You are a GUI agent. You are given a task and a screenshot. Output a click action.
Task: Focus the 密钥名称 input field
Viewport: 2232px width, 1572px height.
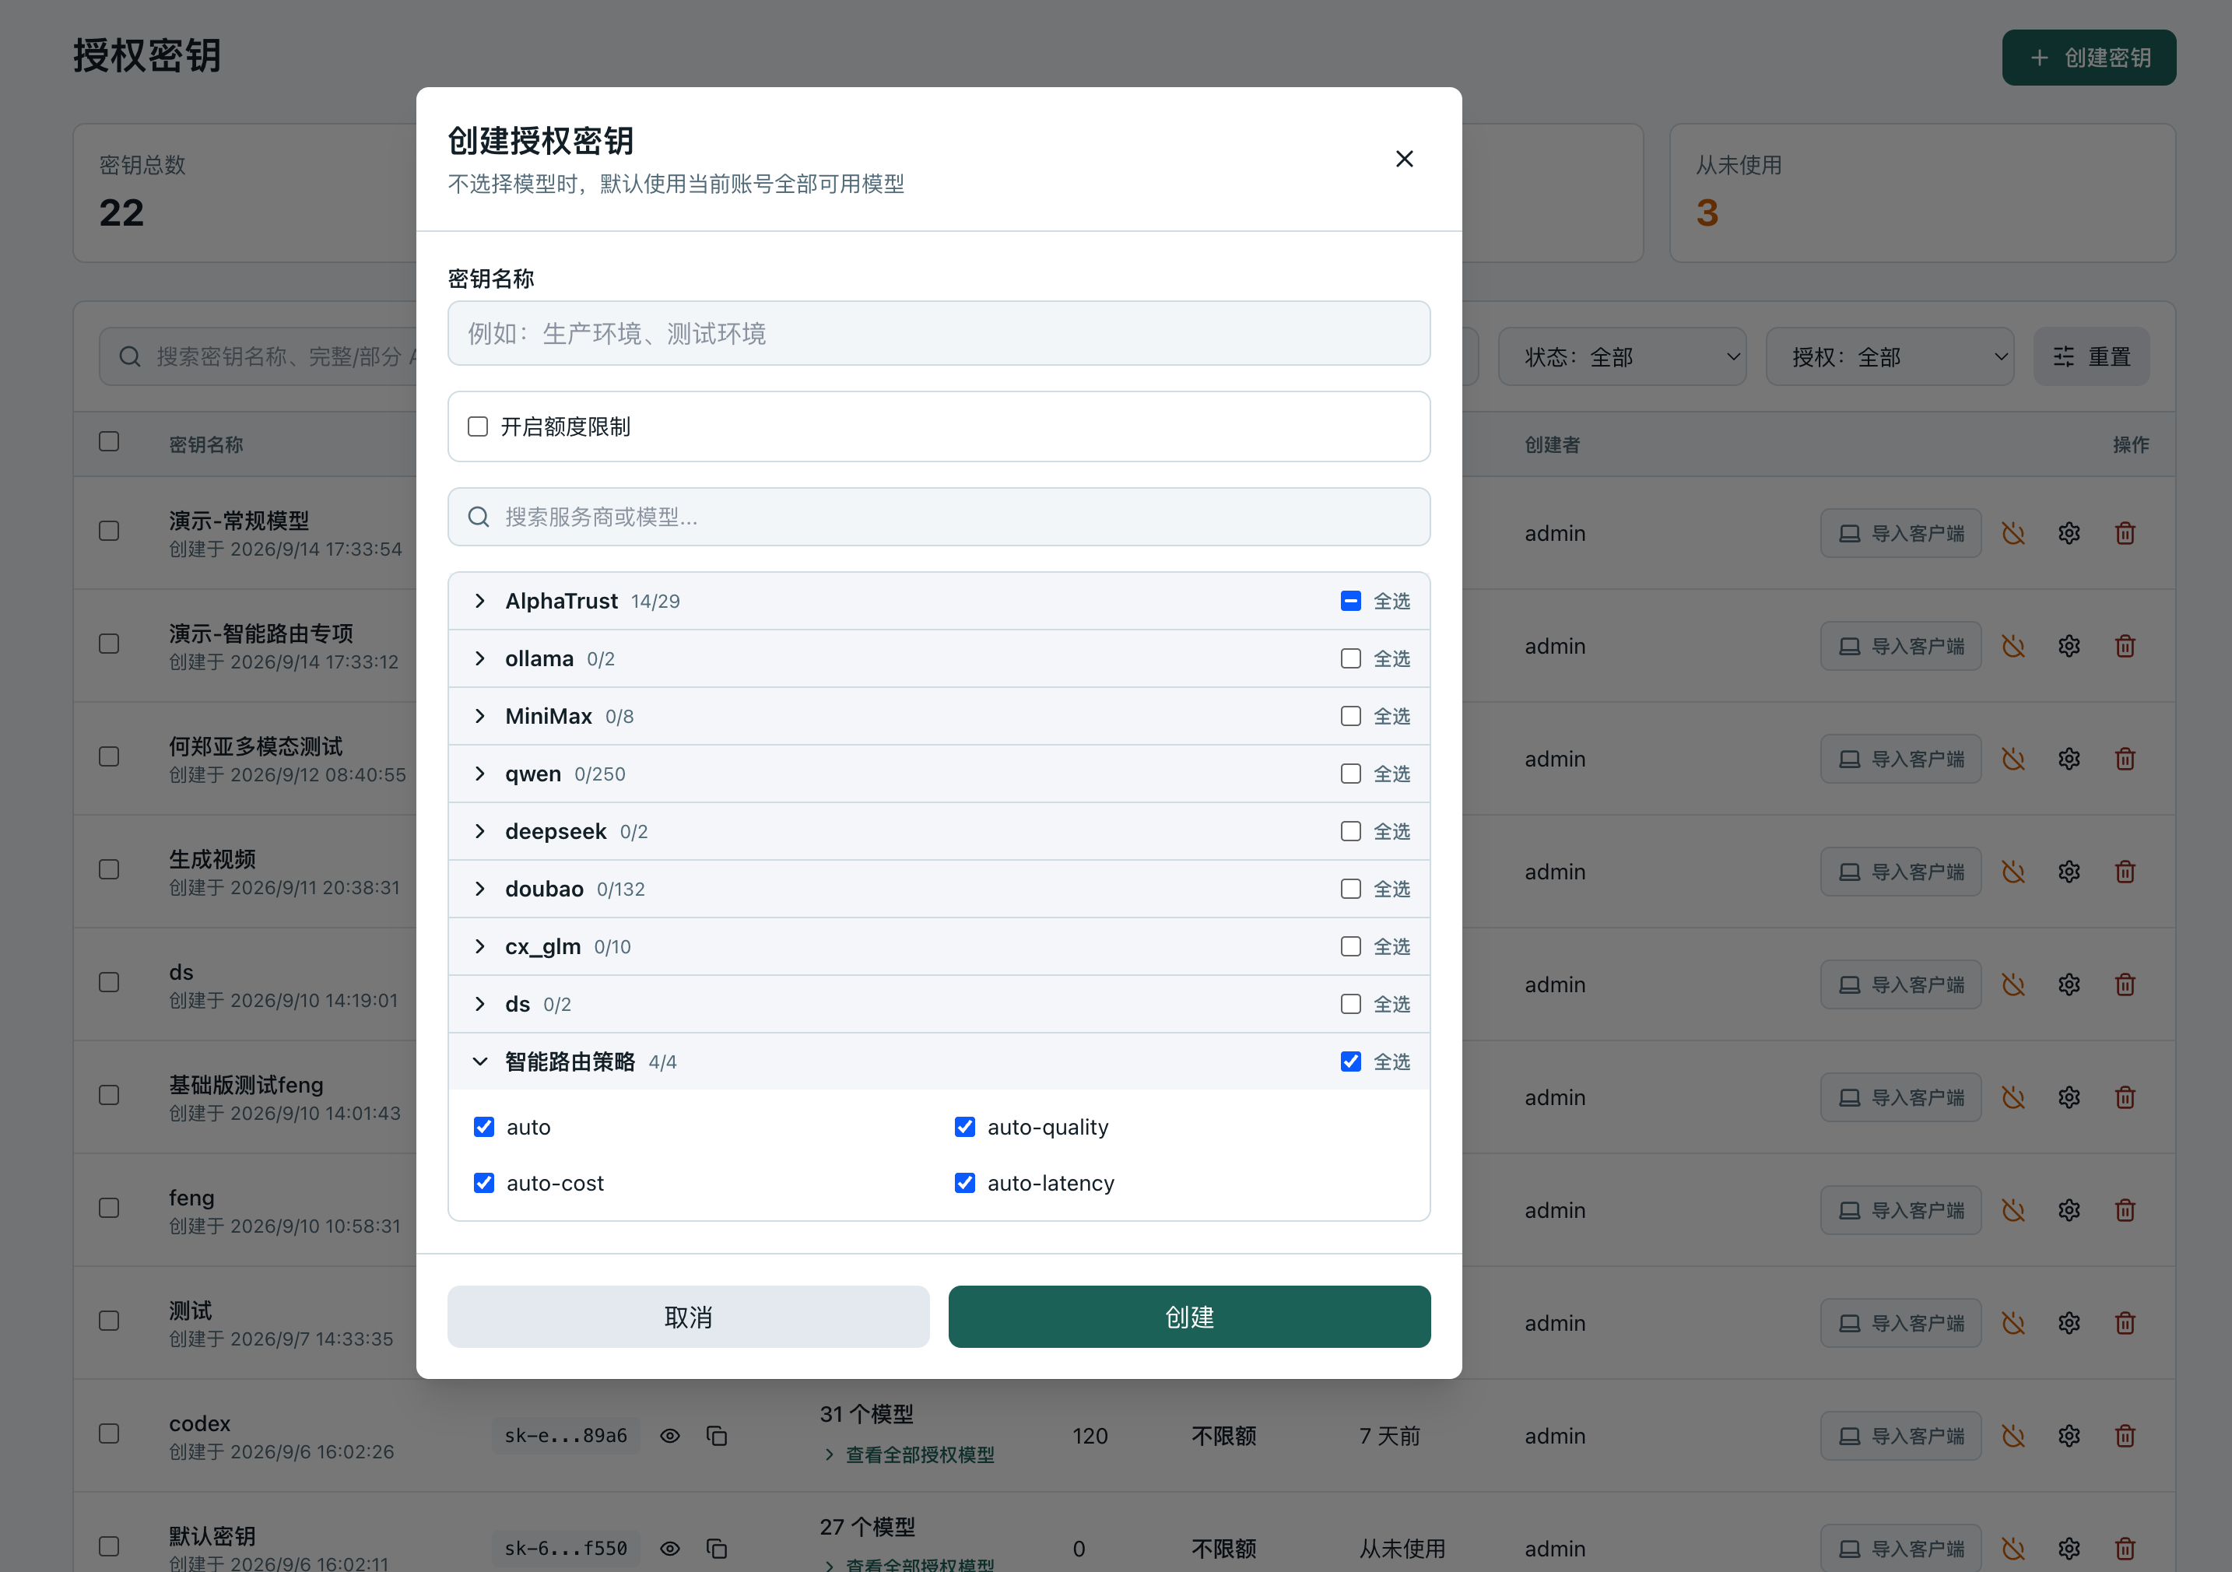(938, 333)
